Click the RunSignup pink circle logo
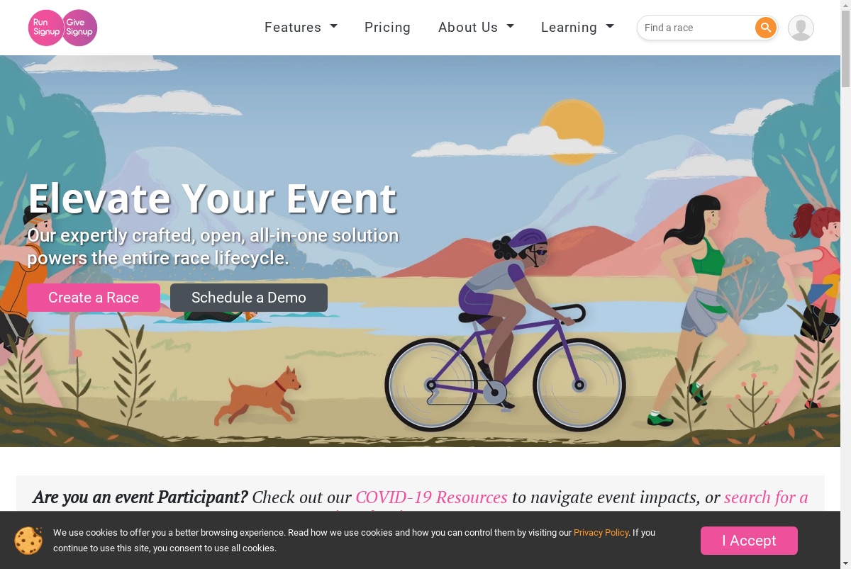This screenshot has width=851, height=569. click(46, 28)
